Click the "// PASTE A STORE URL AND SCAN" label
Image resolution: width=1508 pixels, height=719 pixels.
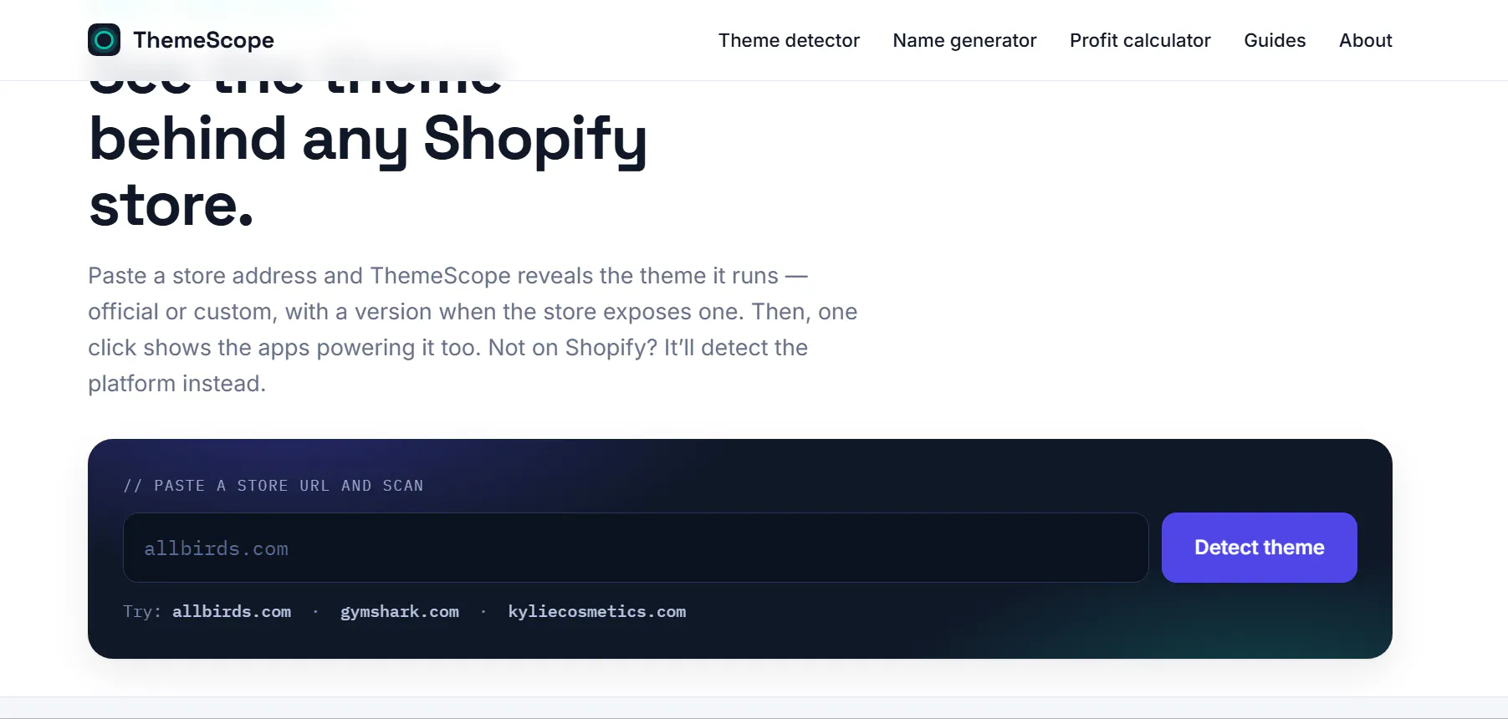pyautogui.click(x=273, y=486)
